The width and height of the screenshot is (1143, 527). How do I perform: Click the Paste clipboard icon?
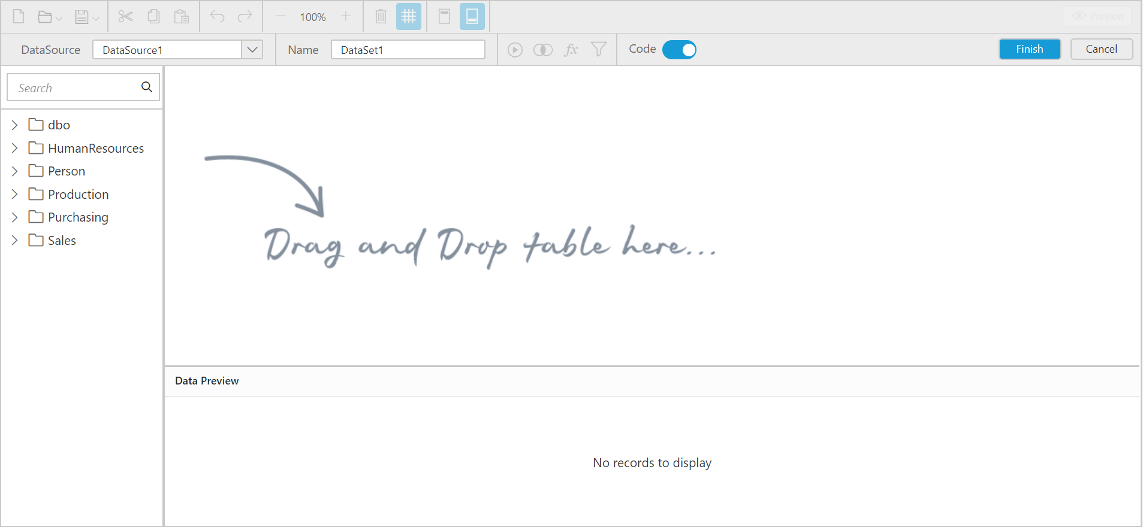182,17
